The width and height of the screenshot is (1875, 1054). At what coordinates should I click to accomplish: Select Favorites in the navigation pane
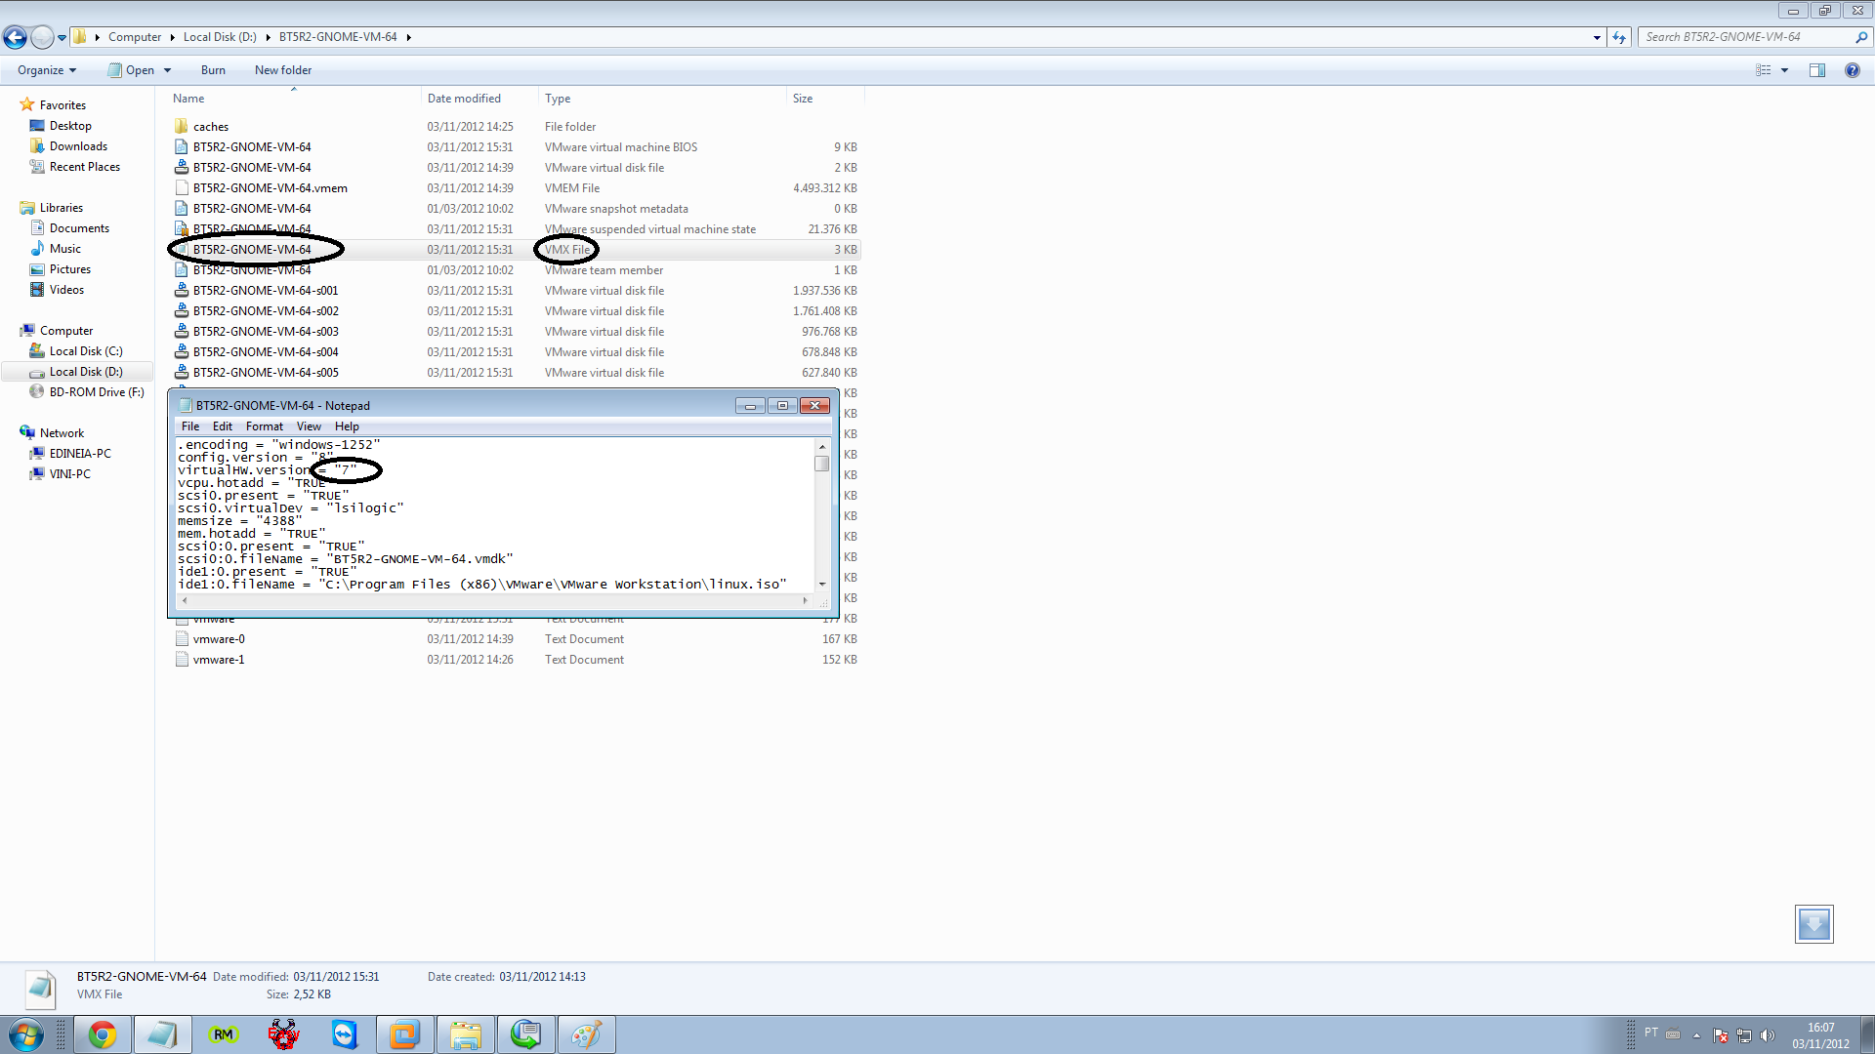click(62, 105)
